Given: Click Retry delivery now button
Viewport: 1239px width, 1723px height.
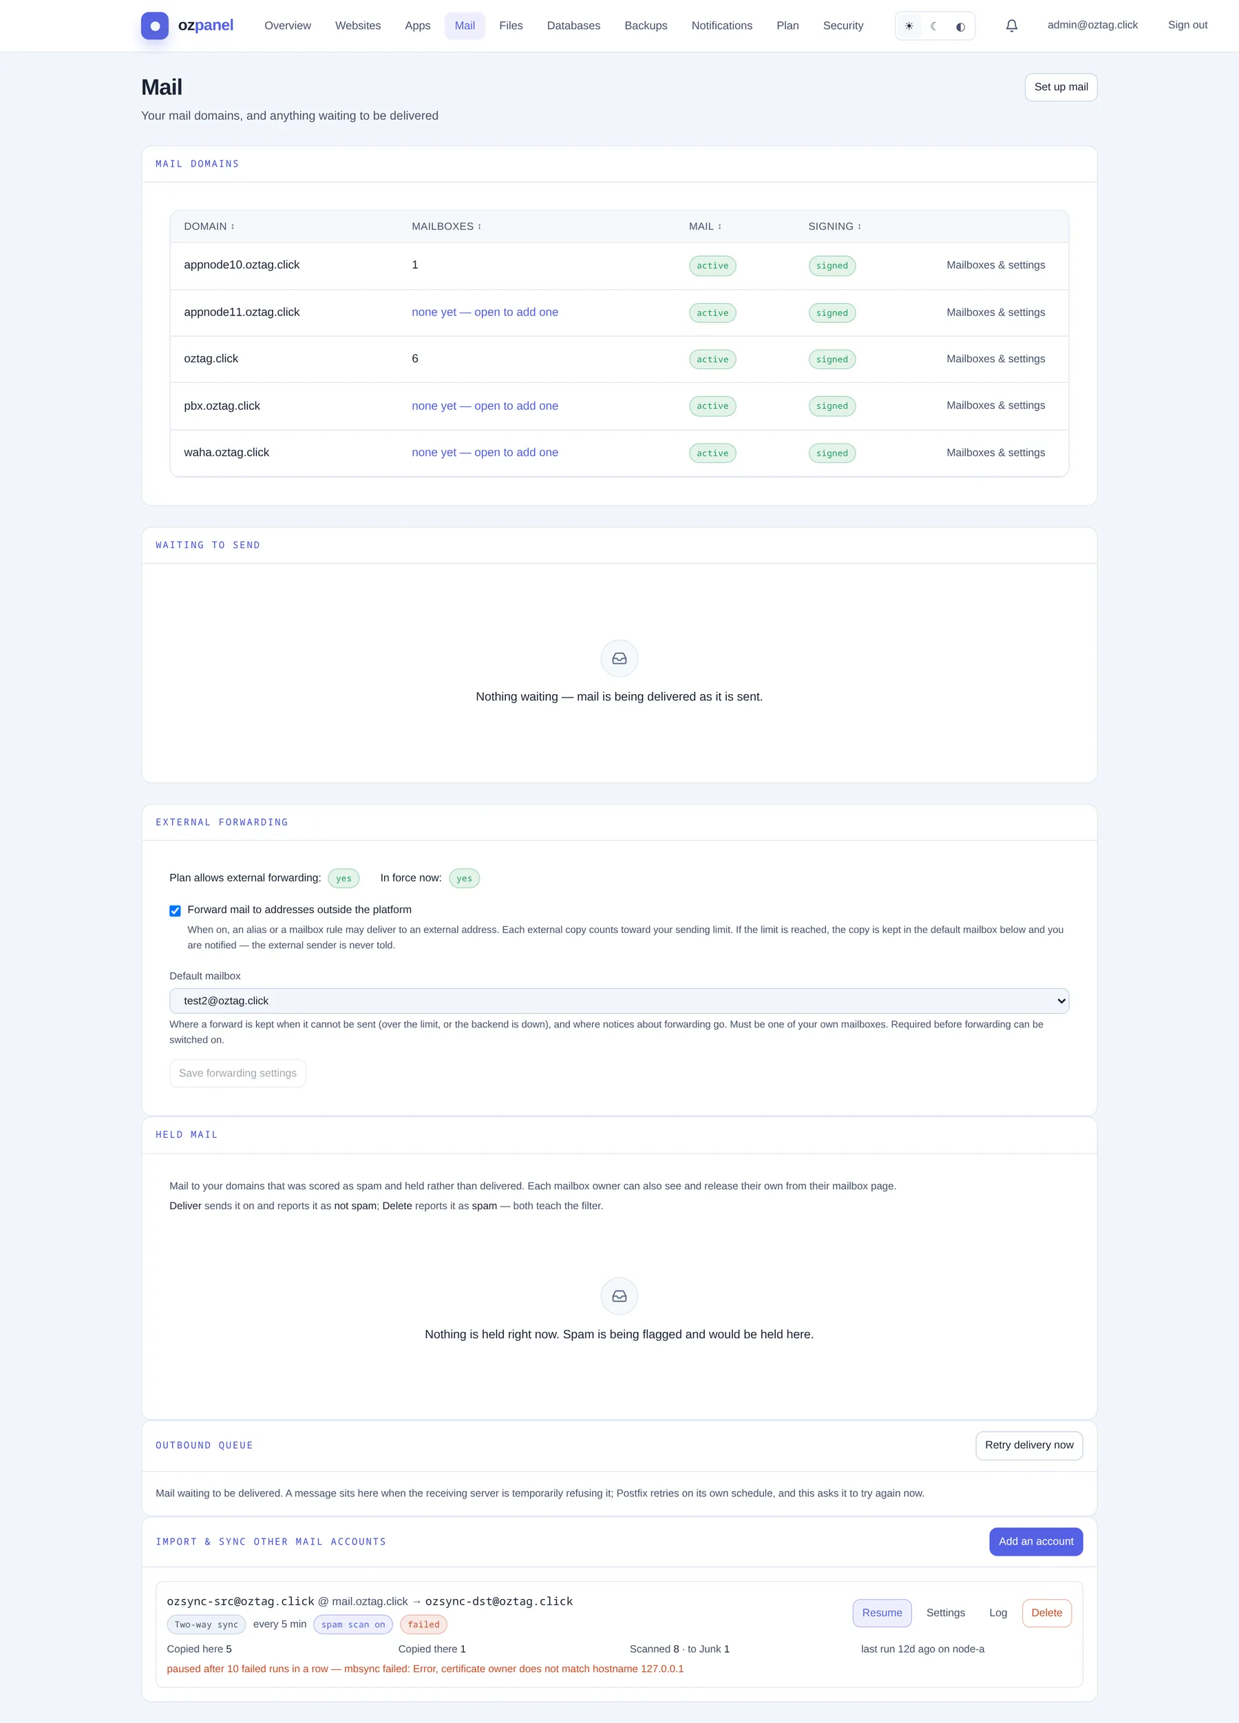Looking at the screenshot, I should click(1028, 1445).
